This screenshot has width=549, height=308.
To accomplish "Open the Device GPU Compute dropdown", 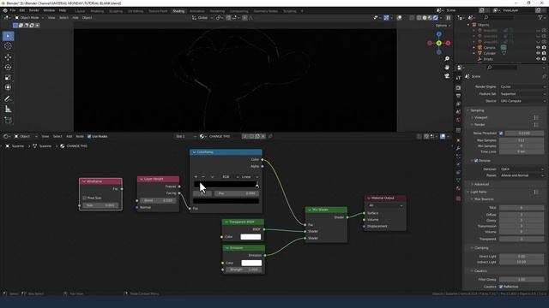I will click(x=522, y=101).
